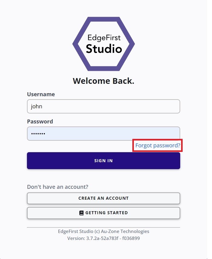Click inside the Username field containing john
The width and height of the screenshot is (212, 259).
click(x=104, y=106)
